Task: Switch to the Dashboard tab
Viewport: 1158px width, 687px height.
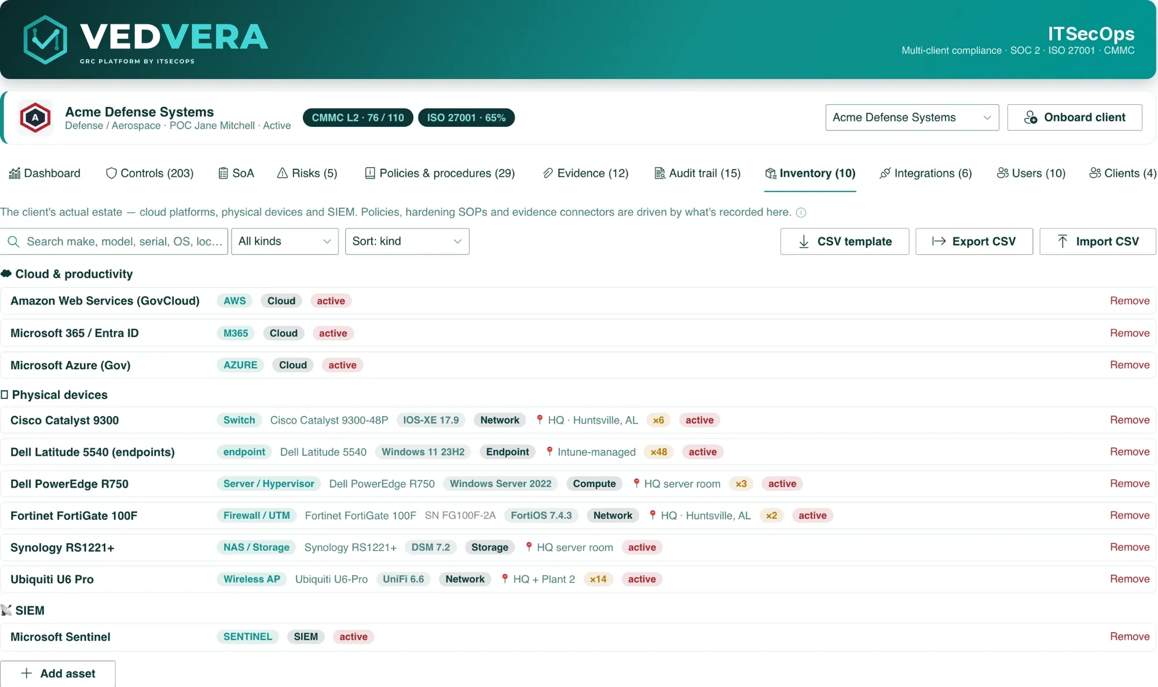Action: (x=45, y=173)
